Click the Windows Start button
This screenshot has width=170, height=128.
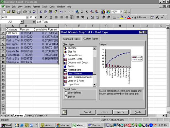pyautogui.click(x=6, y=125)
